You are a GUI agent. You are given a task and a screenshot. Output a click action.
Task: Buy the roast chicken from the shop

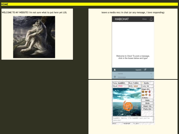pos(146,92)
